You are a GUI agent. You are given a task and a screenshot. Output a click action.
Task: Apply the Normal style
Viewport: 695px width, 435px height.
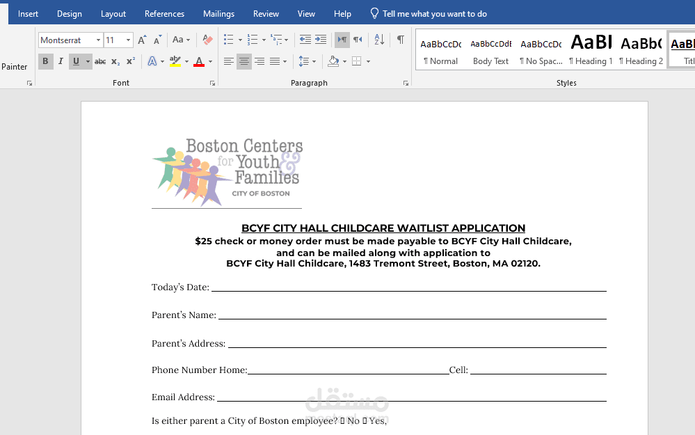[x=440, y=51]
